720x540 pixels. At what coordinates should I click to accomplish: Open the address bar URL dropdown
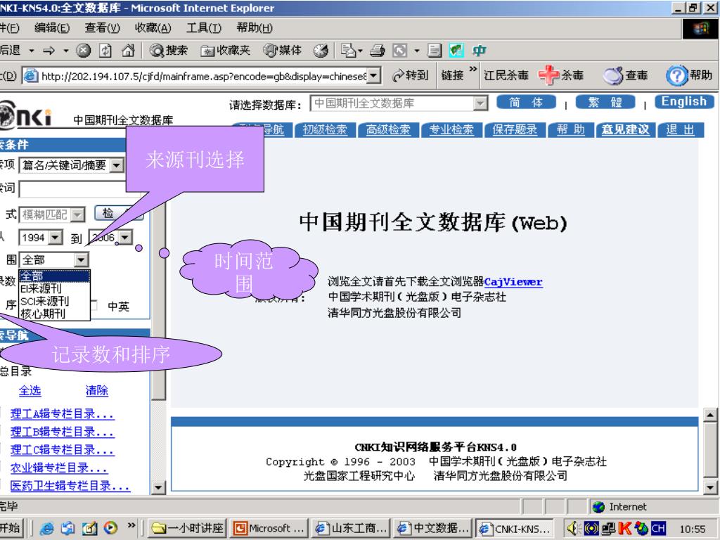click(x=375, y=75)
